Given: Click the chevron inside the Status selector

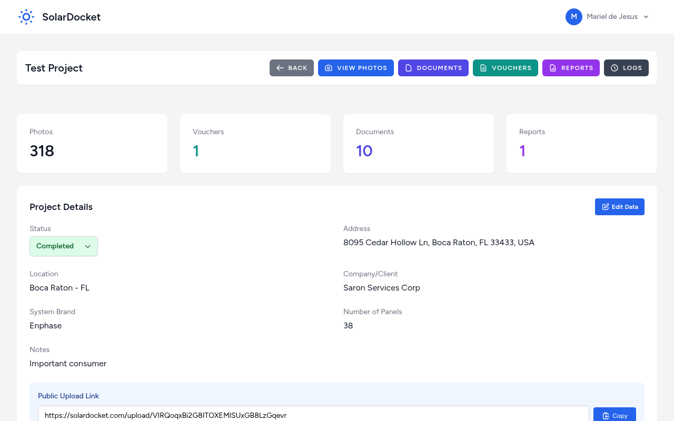Looking at the screenshot, I should [87, 246].
